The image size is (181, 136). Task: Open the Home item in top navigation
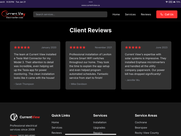click(x=116, y=14)
